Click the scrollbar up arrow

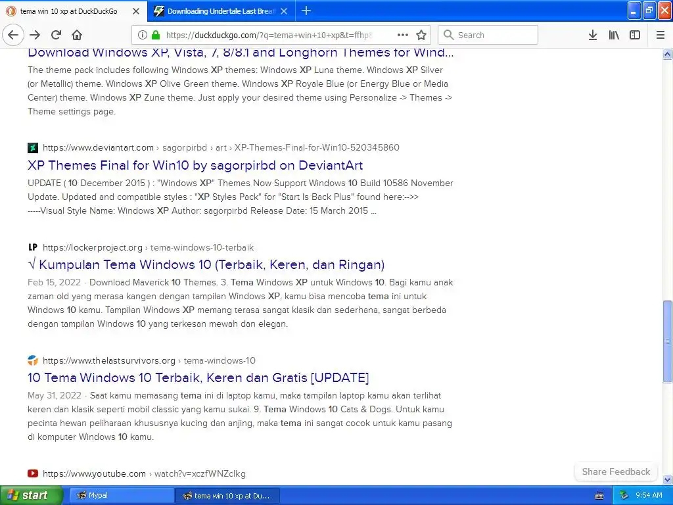(x=667, y=54)
